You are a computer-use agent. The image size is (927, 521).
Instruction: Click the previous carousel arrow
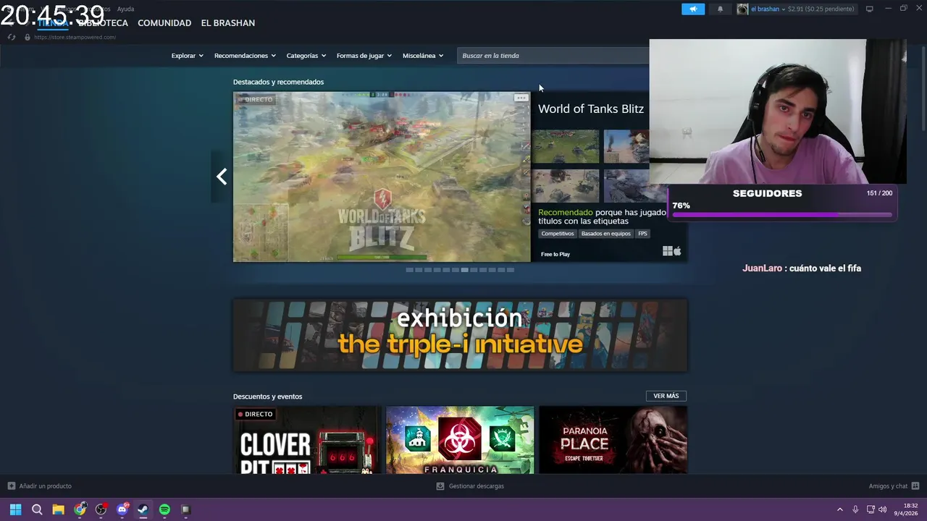[x=222, y=177]
